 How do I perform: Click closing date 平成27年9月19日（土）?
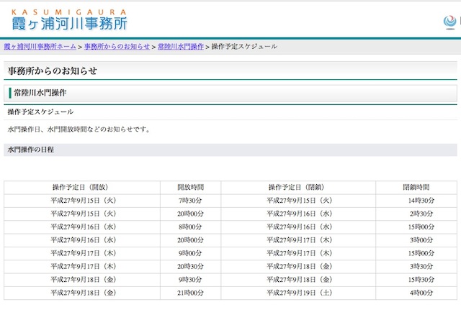tap(300, 293)
